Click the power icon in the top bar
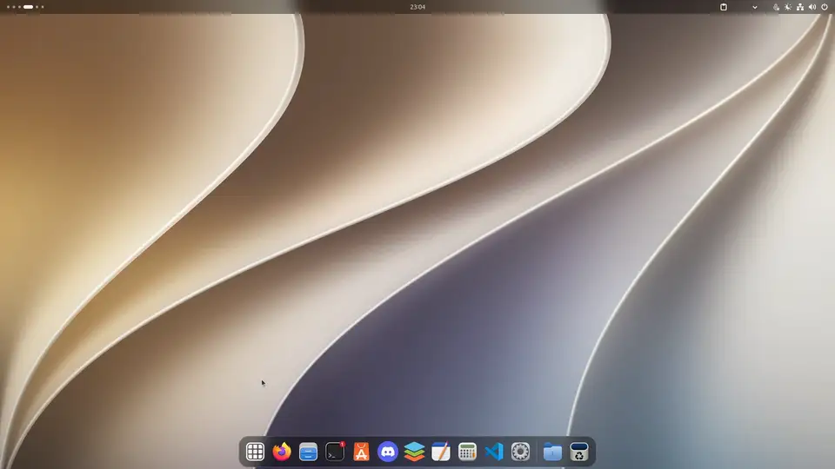The height and width of the screenshot is (469, 835). pyautogui.click(x=825, y=7)
